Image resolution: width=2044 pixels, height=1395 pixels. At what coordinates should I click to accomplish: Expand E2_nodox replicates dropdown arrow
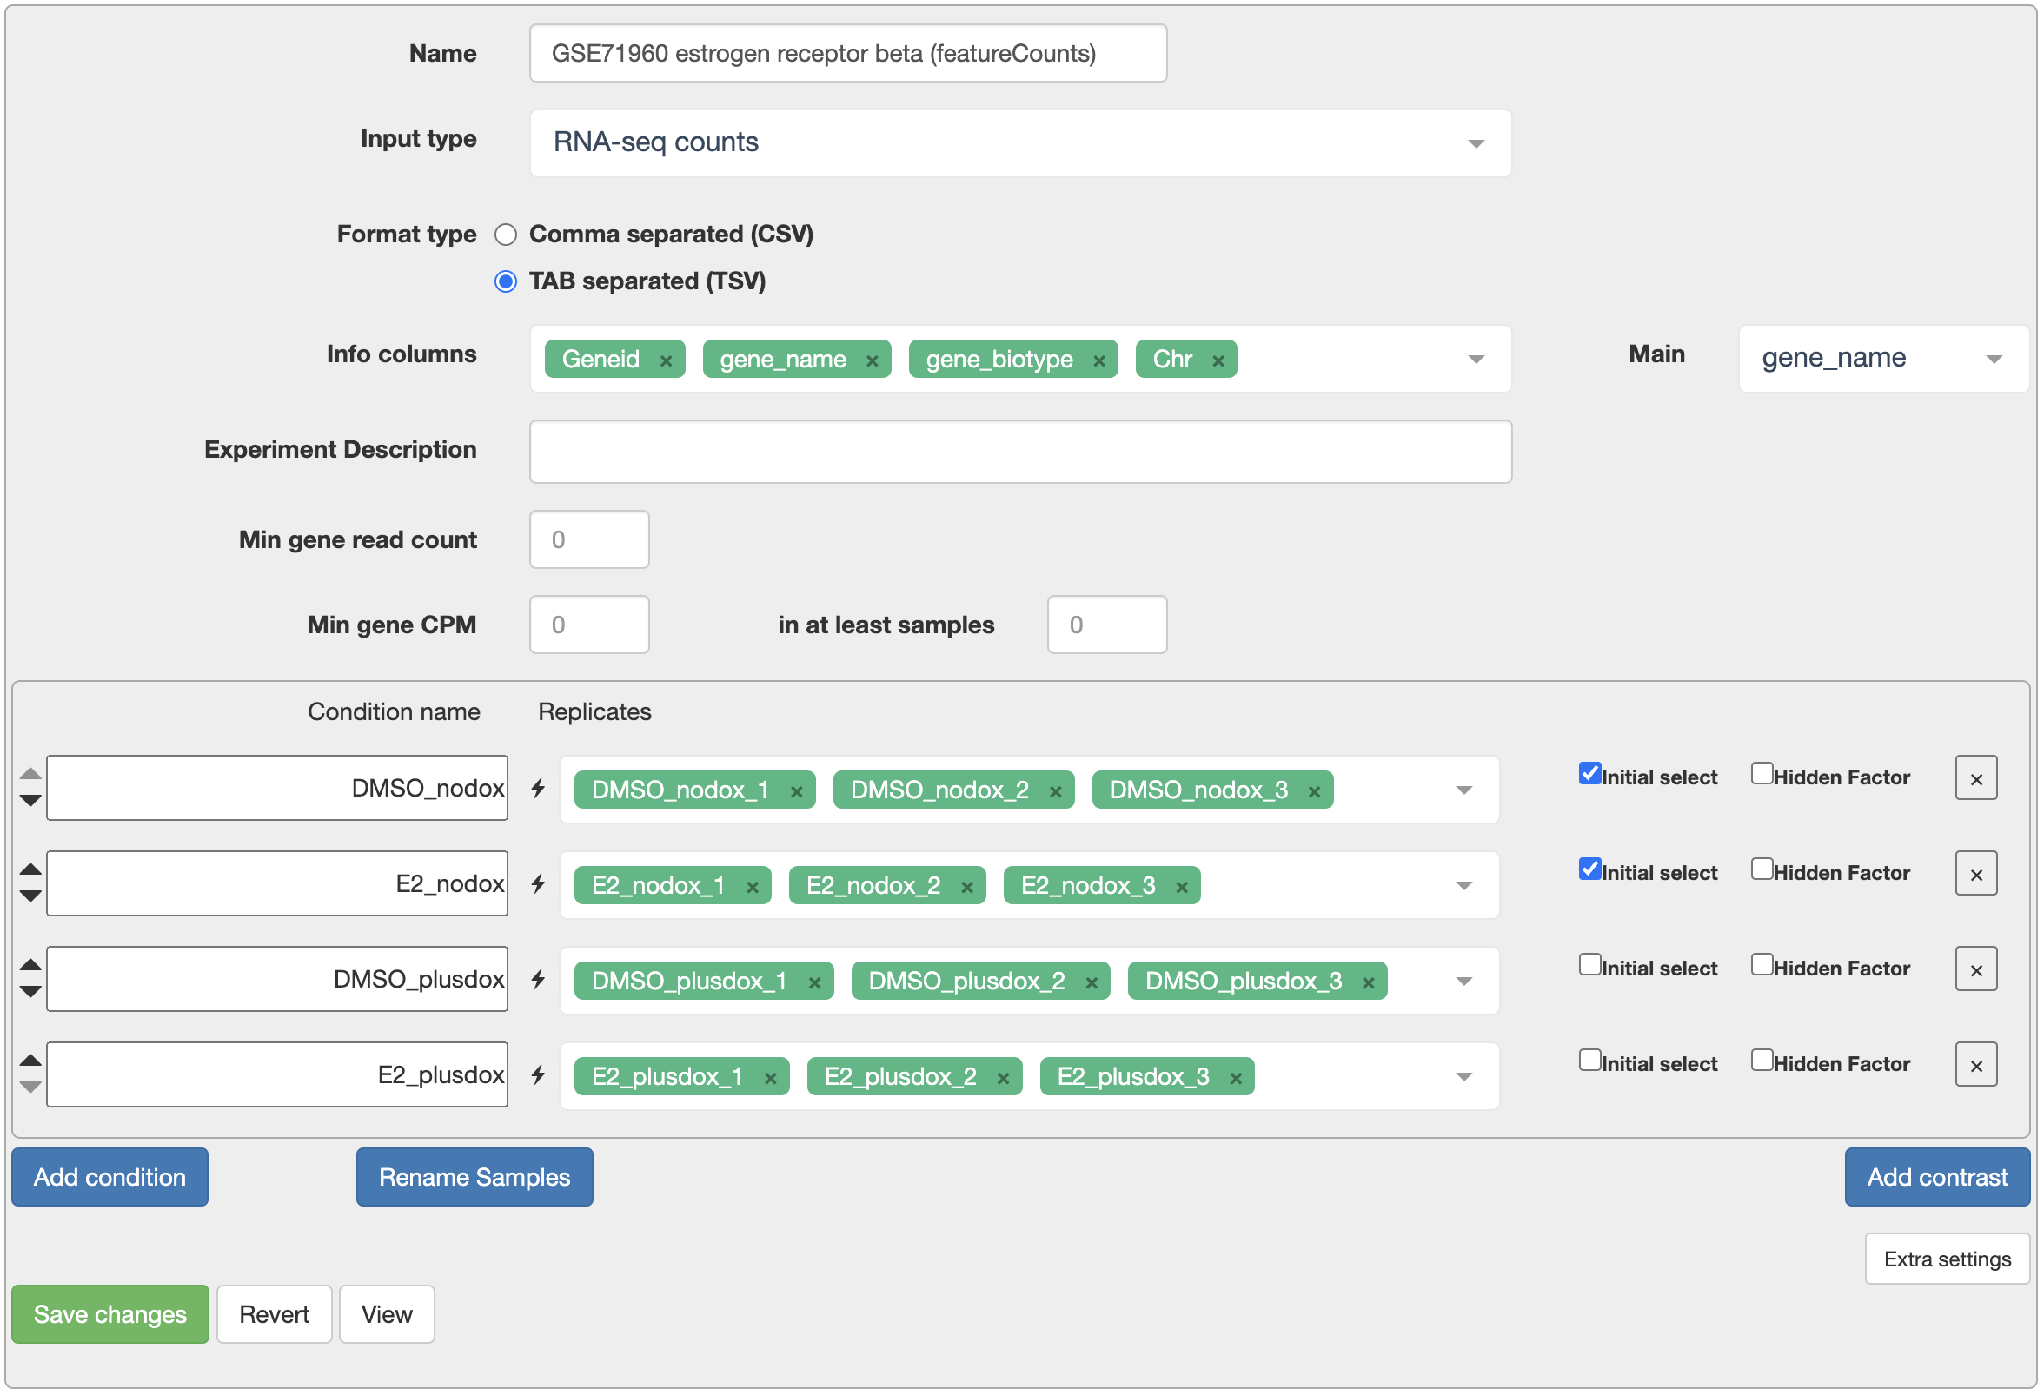[1463, 887]
